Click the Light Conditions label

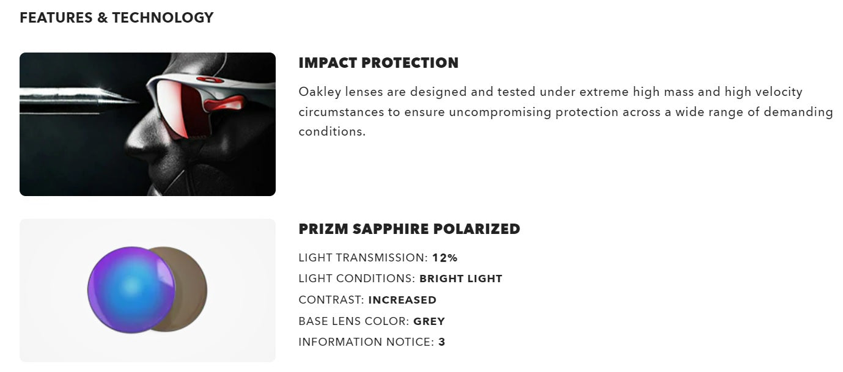pos(356,279)
